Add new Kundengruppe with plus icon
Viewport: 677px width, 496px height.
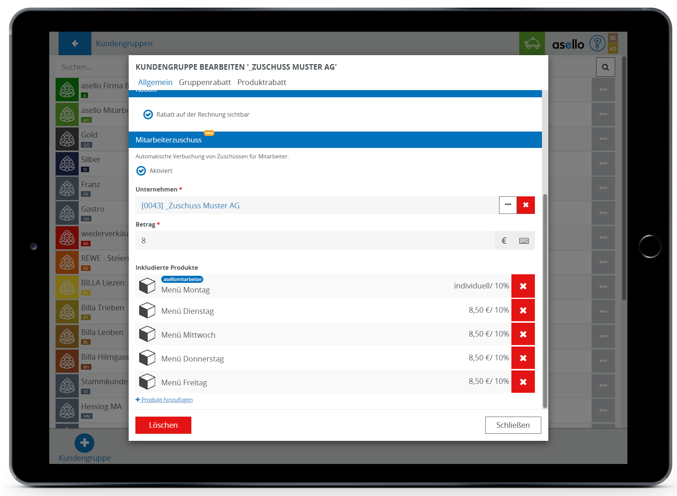coord(84,443)
